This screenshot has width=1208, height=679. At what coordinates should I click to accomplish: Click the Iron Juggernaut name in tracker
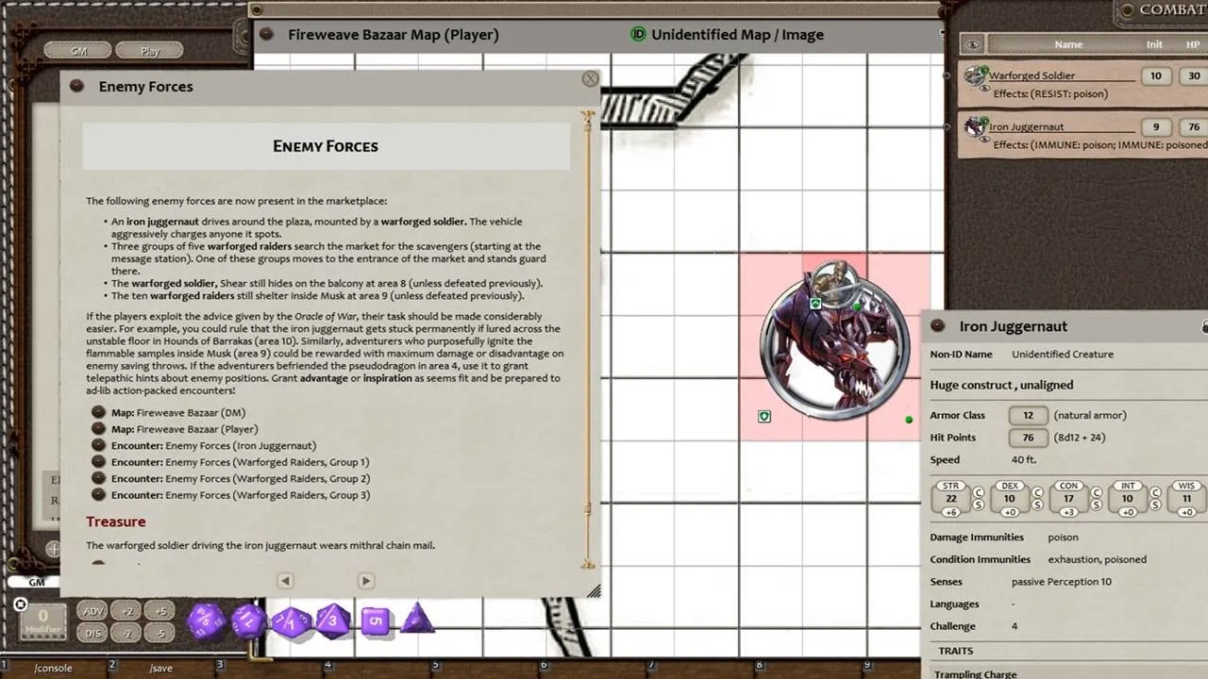click(x=1026, y=126)
